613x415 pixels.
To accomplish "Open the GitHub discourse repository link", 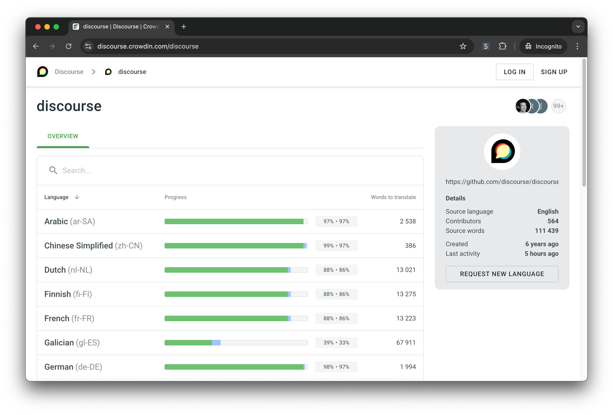I will pos(502,182).
